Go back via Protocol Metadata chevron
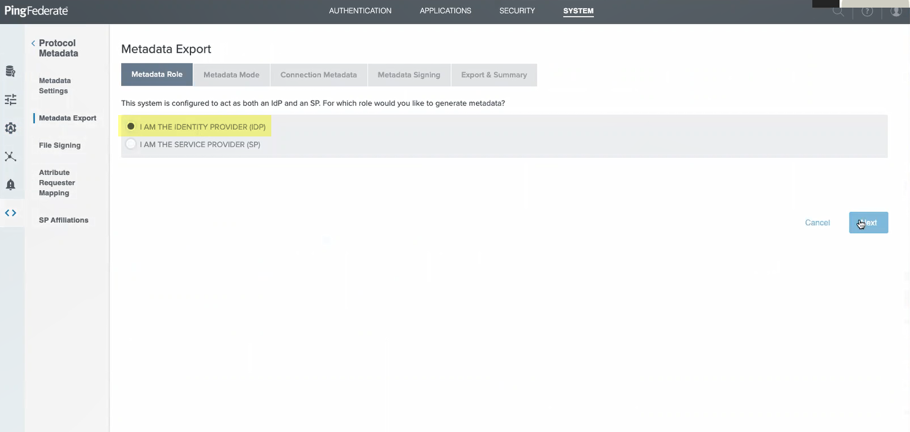Image resolution: width=910 pixels, height=432 pixels. click(x=33, y=43)
